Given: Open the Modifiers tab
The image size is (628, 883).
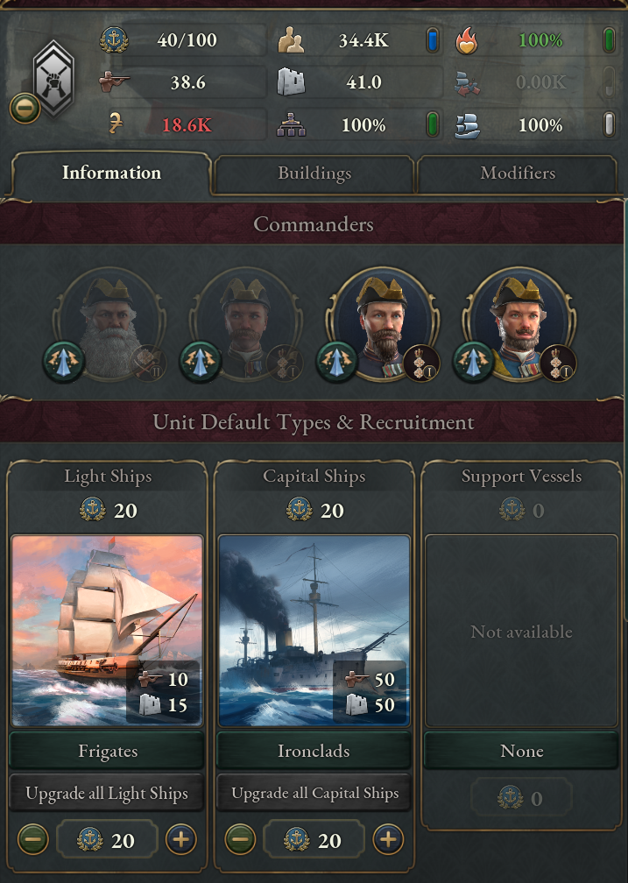Looking at the screenshot, I should tap(518, 173).
